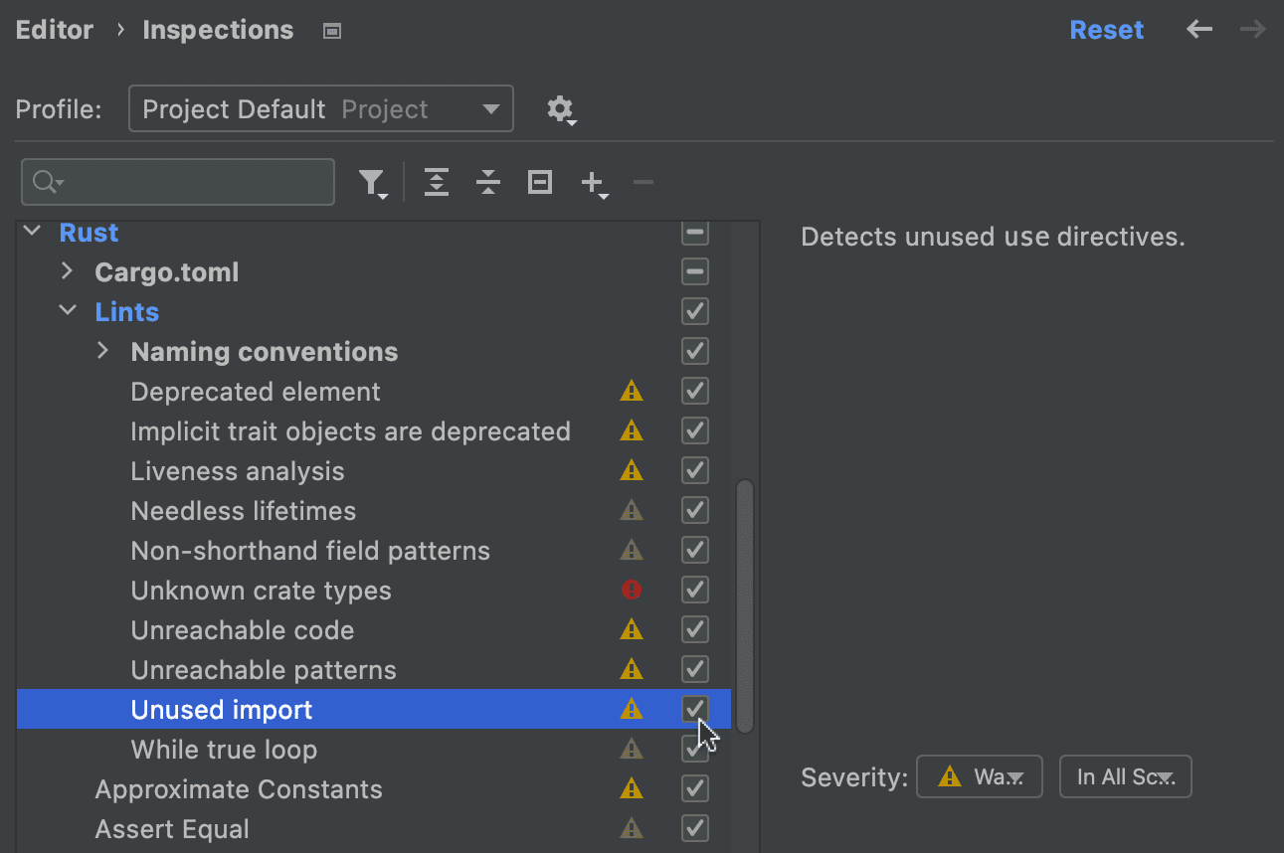Screen dimensions: 1284x853
Task: Reset the inspection profile via Reset link
Action: point(1106,29)
